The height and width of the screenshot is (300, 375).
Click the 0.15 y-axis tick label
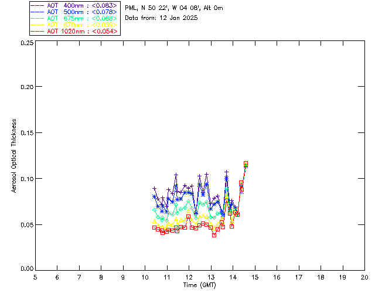27,133
